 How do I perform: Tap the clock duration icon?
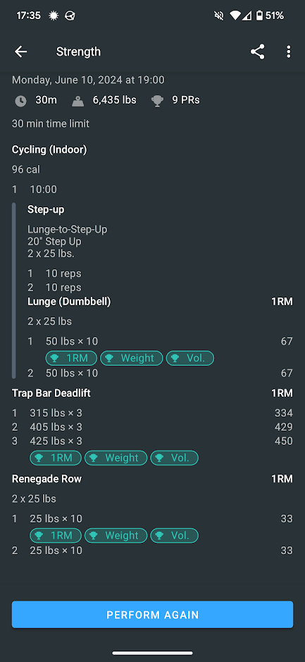click(20, 101)
